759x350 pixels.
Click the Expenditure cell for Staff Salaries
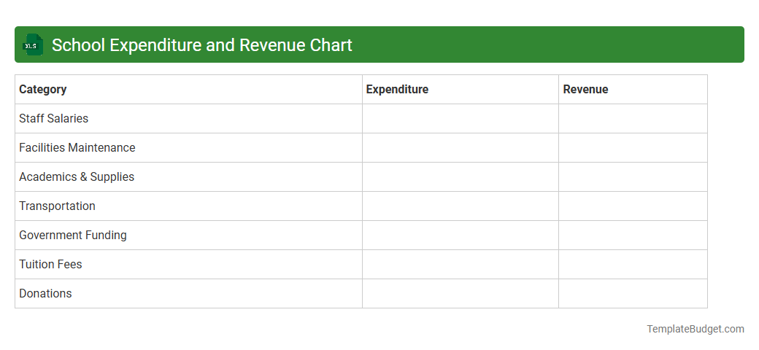(461, 118)
